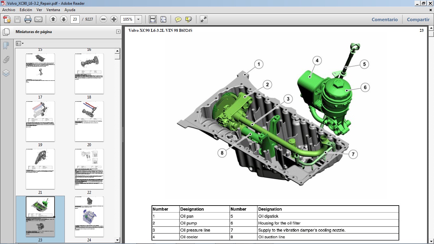Select the page 24 thumbnail
The height and width of the screenshot is (244, 434).
click(89, 217)
